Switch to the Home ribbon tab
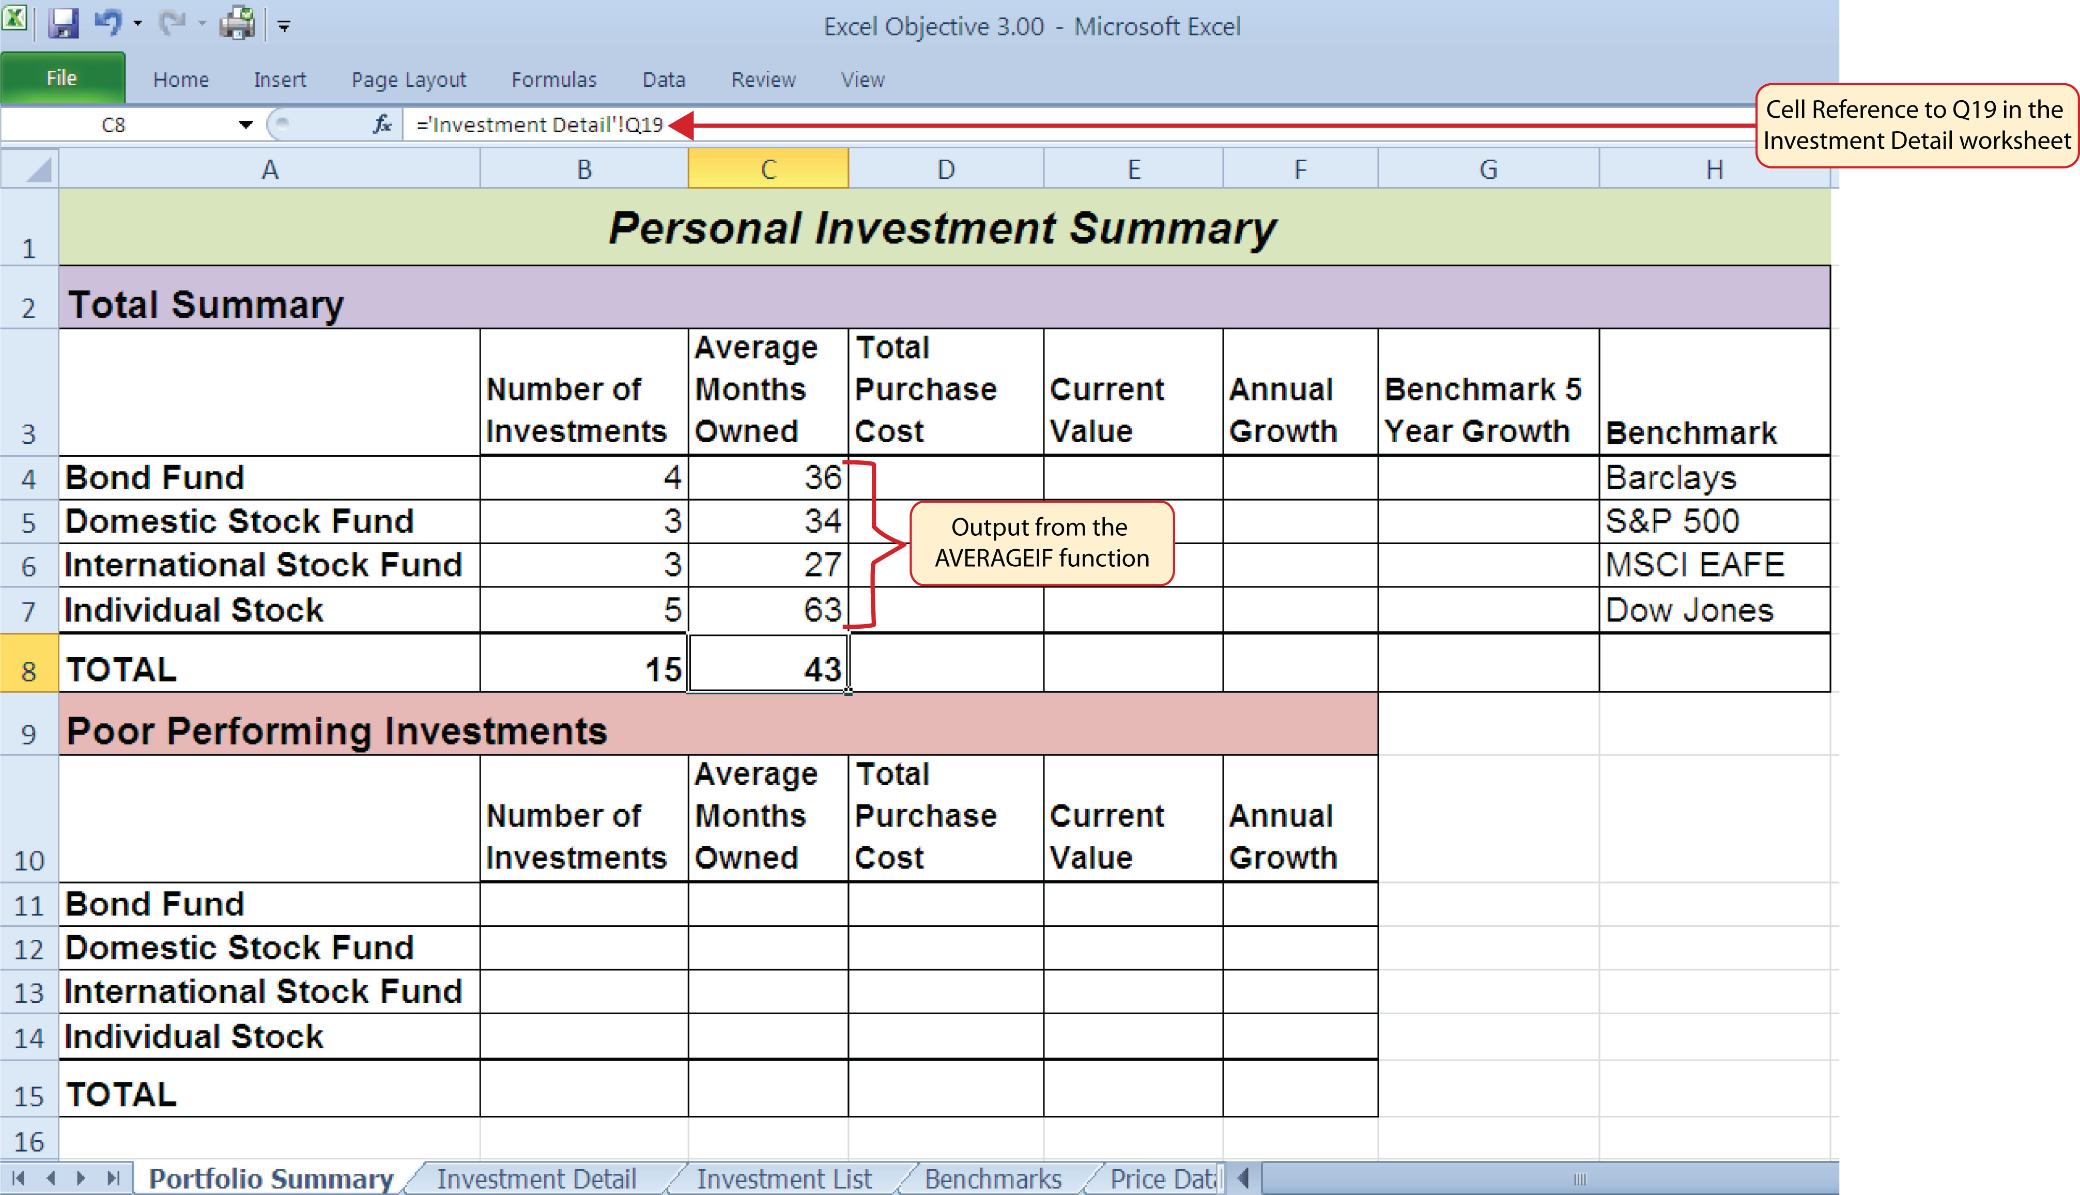 pyautogui.click(x=180, y=80)
